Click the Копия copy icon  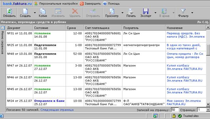pos(43,11)
